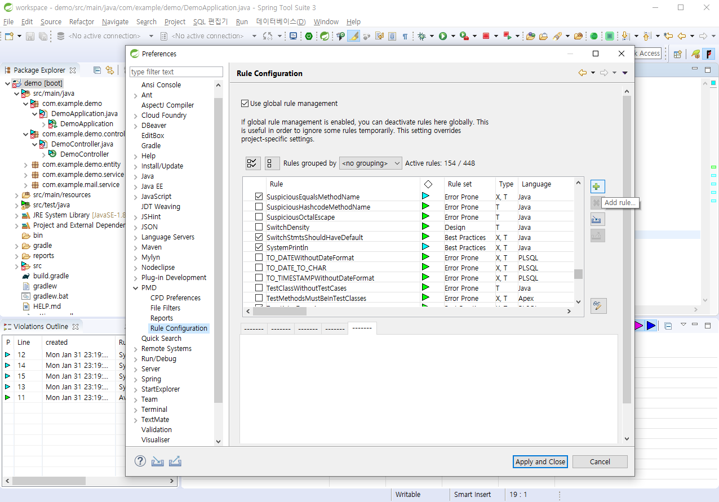
Task: Switch to the Violations Outline tab
Action: pos(41,326)
